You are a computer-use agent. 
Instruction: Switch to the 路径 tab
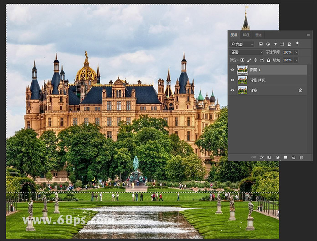tap(246, 35)
